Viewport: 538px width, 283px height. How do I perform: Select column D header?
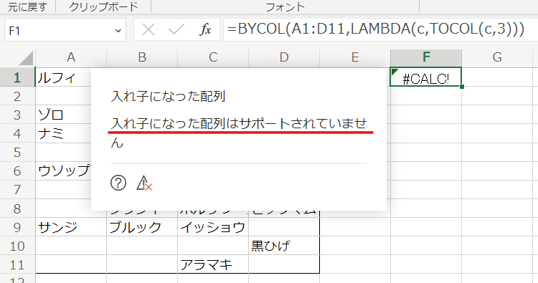click(x=284, y=57)
